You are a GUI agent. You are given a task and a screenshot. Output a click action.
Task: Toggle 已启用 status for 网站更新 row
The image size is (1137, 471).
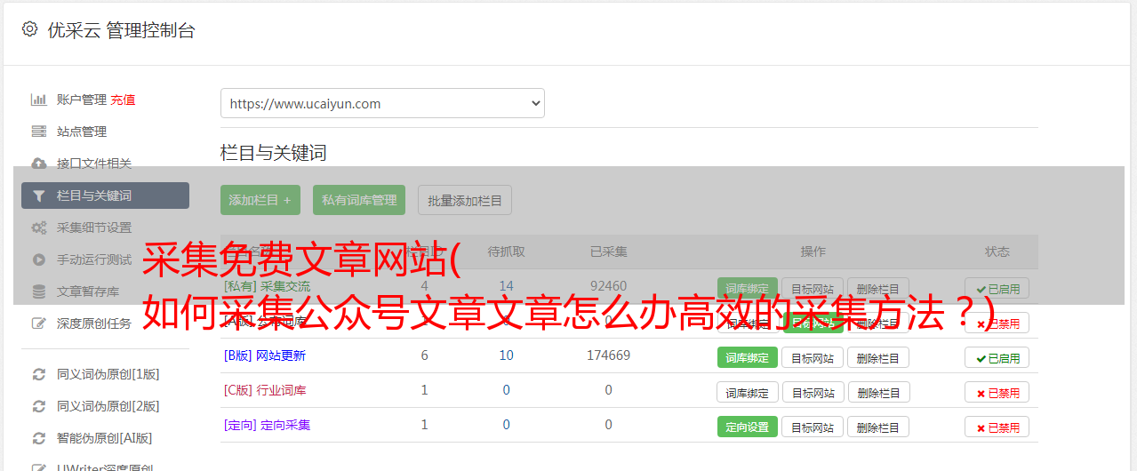point(997,358)
